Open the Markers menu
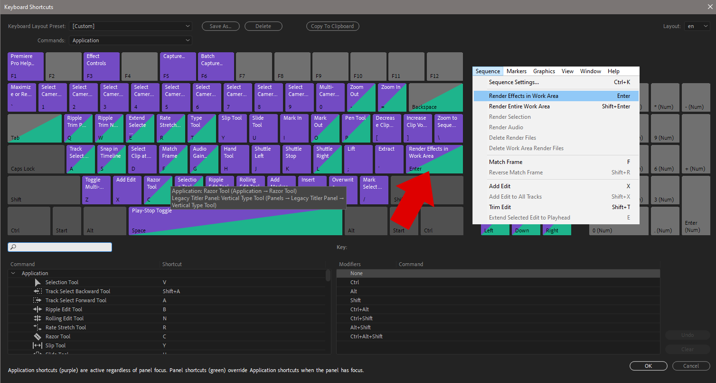Viewport: 716px width, 383px height. click(516, 71)
